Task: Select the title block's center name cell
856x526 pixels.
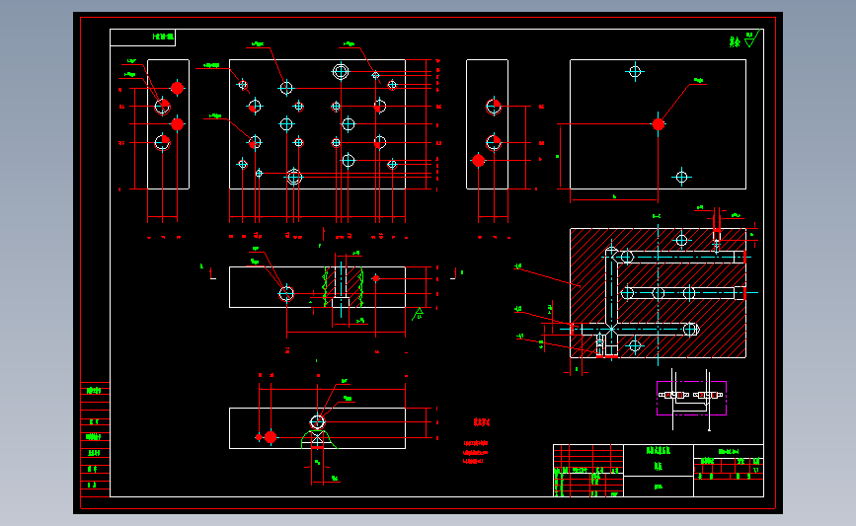Action: tap(659, 460)
